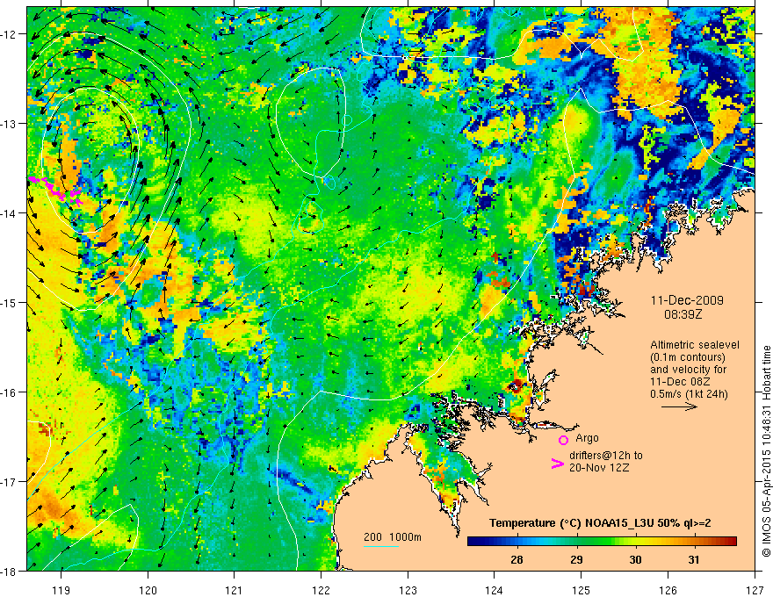Click the 200 1000m depth legend text
The width and height of the screenshot is (773, 597).
(x=393, y=537)
